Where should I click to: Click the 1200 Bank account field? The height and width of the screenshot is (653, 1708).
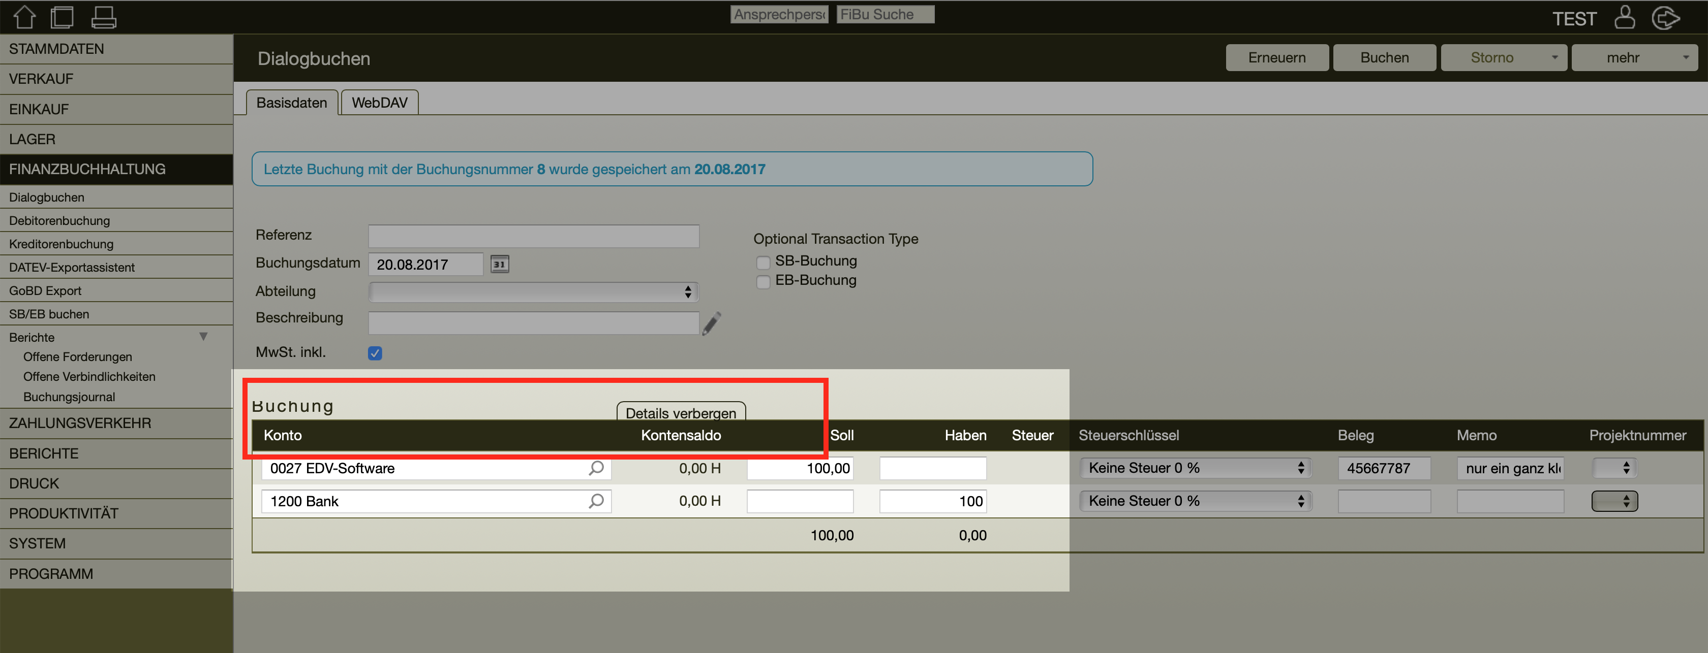point(436,501)
